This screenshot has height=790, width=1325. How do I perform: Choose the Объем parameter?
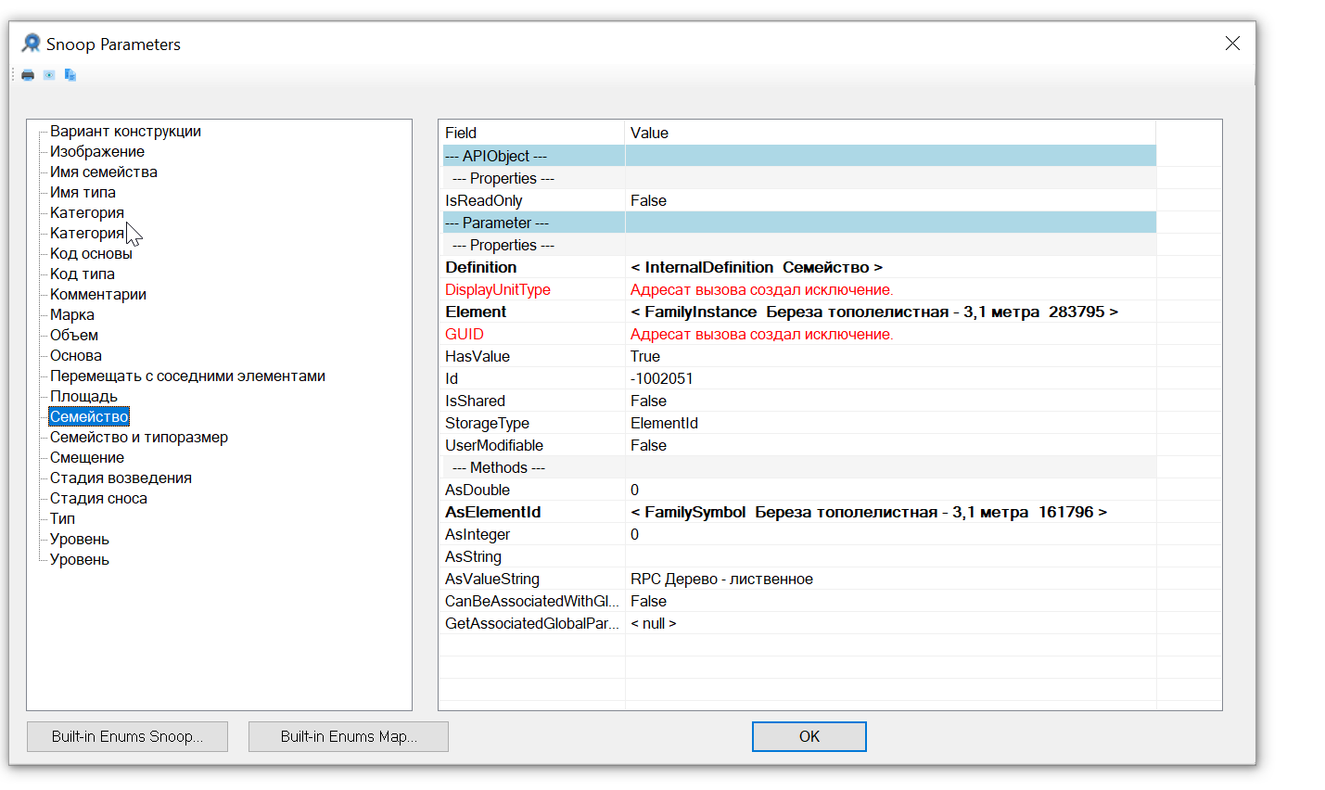[x=74, y=336]
